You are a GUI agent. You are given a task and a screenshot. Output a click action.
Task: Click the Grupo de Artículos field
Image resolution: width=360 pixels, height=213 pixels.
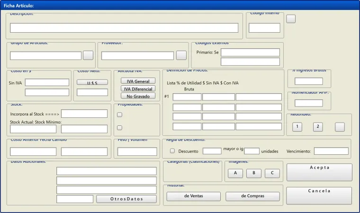(x=45, y=55)
